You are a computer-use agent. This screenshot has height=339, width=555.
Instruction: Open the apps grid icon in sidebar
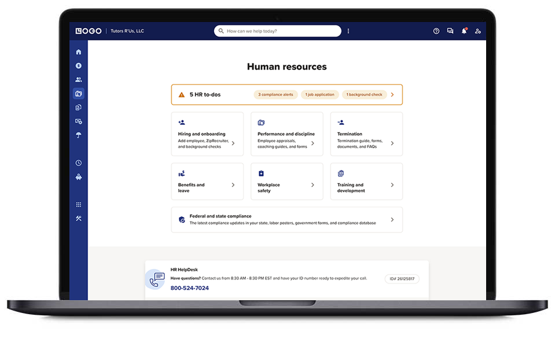(x=79, y=205)
